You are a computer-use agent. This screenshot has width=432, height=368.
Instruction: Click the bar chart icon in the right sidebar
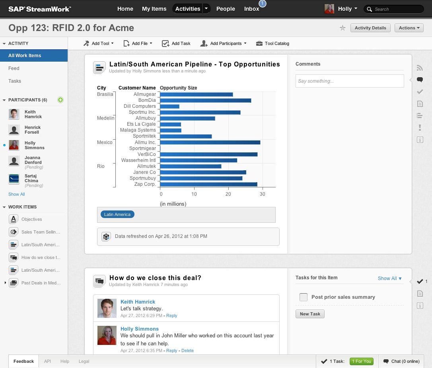(420, 115)
